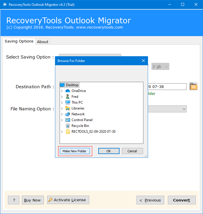Click Make New Folder button
Viewport: 203px width, 214px height.
pos(75,151)
